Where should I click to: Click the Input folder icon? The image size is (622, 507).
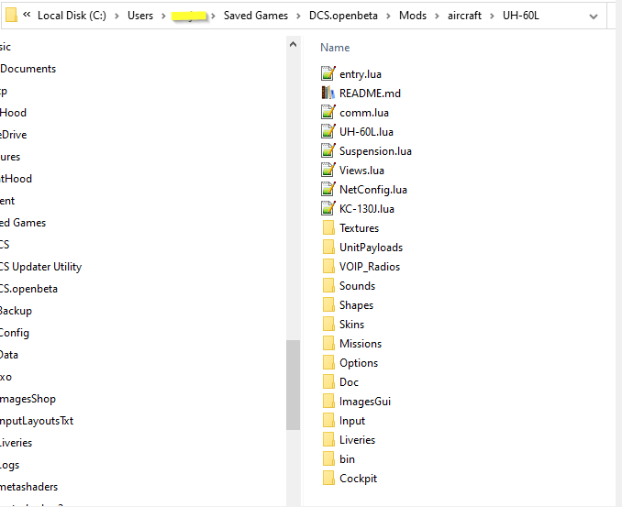[x=328, y=420]
